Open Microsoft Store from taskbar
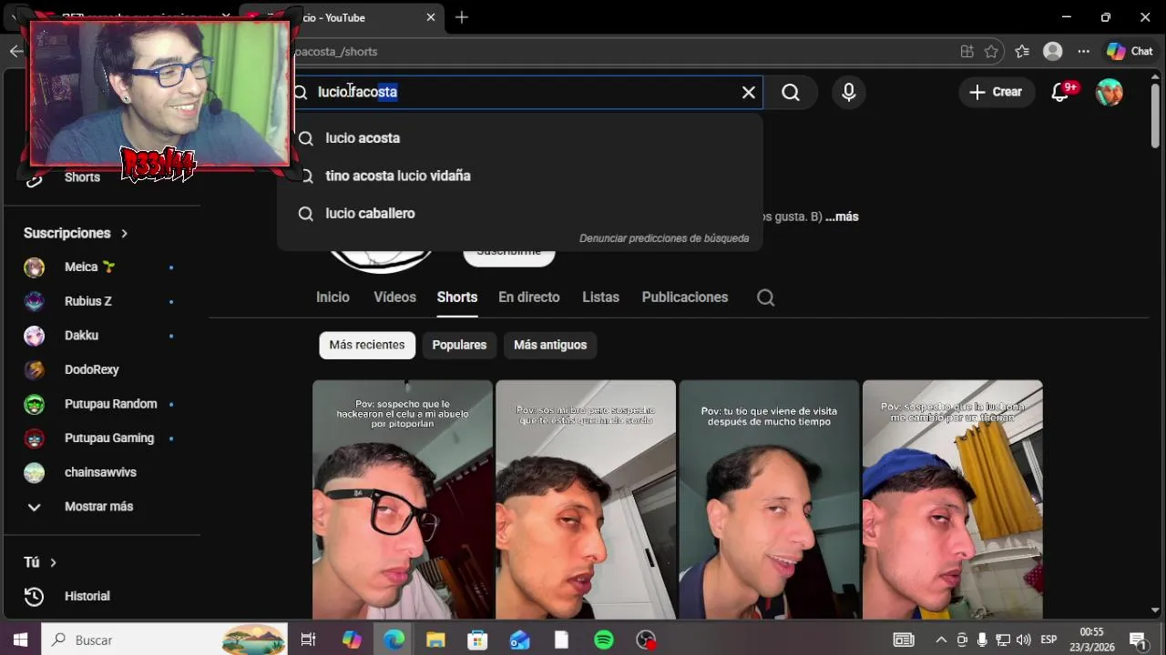 pos(477,640)
